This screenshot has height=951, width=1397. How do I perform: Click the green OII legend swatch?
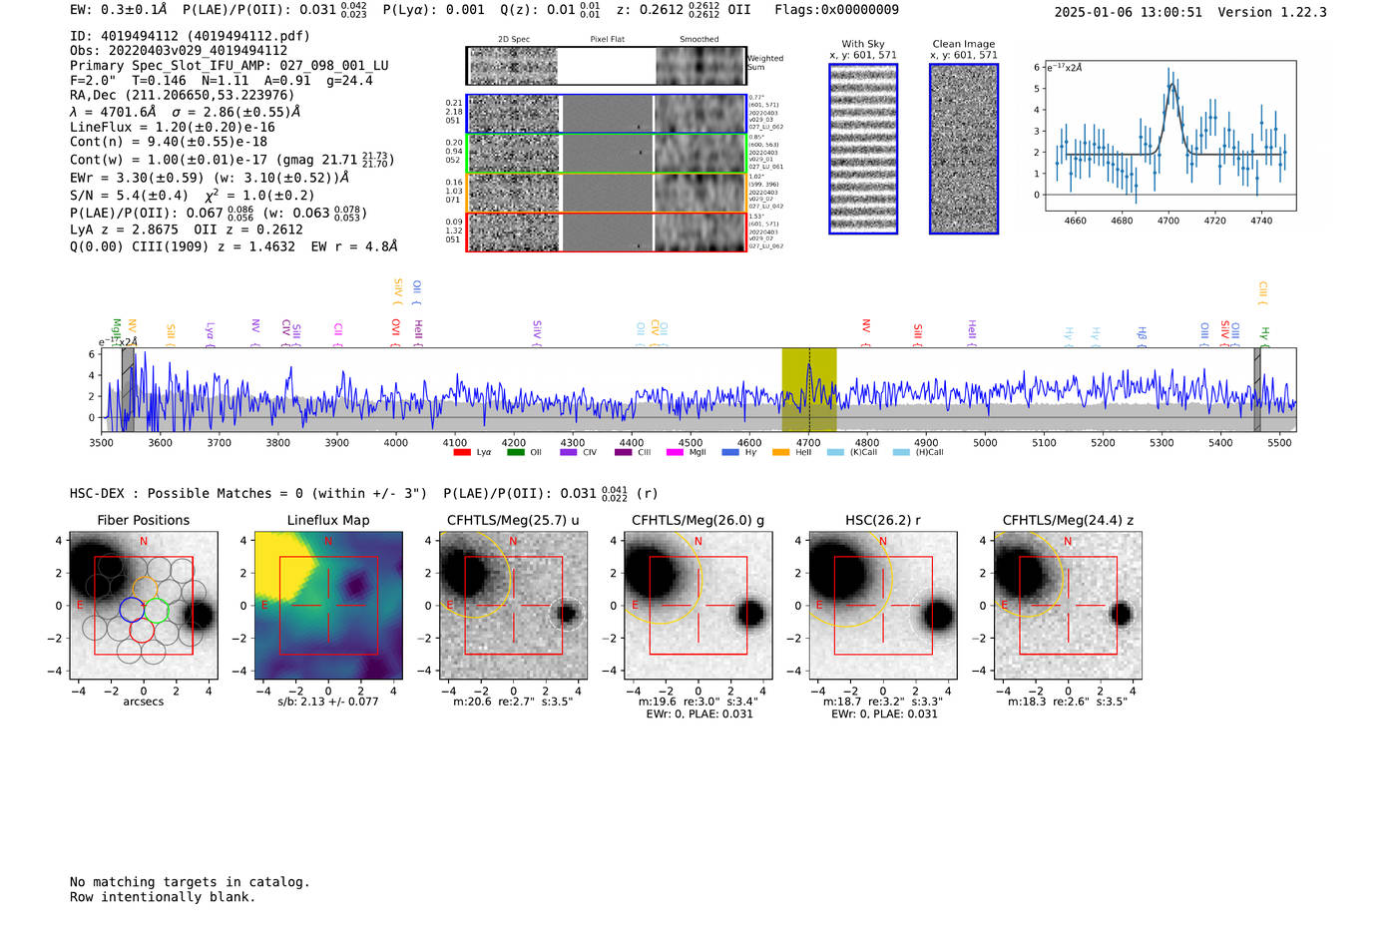point(515,453)
